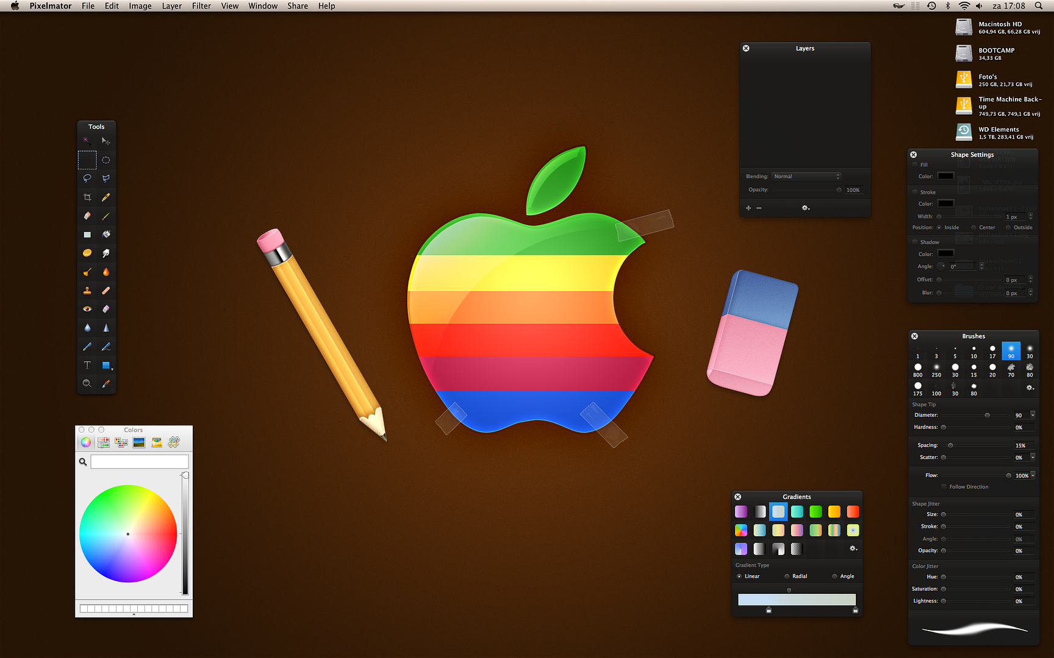Select the Magic Wand tool
The width and height of the screenshot is (1054, 658).
pos(87,141)
